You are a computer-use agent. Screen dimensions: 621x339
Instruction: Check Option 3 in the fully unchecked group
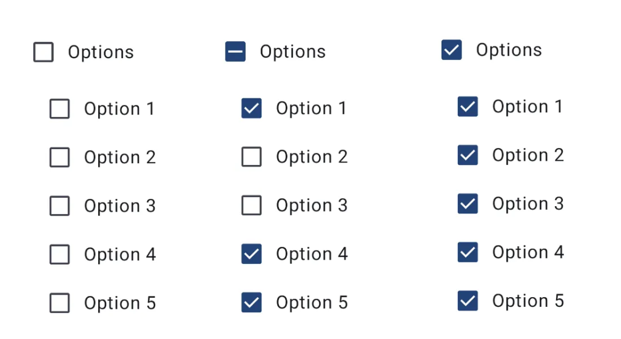click(x=59, y=206)
